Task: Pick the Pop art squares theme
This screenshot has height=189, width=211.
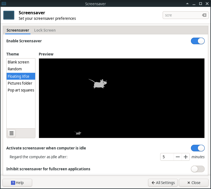Action: 21,90
